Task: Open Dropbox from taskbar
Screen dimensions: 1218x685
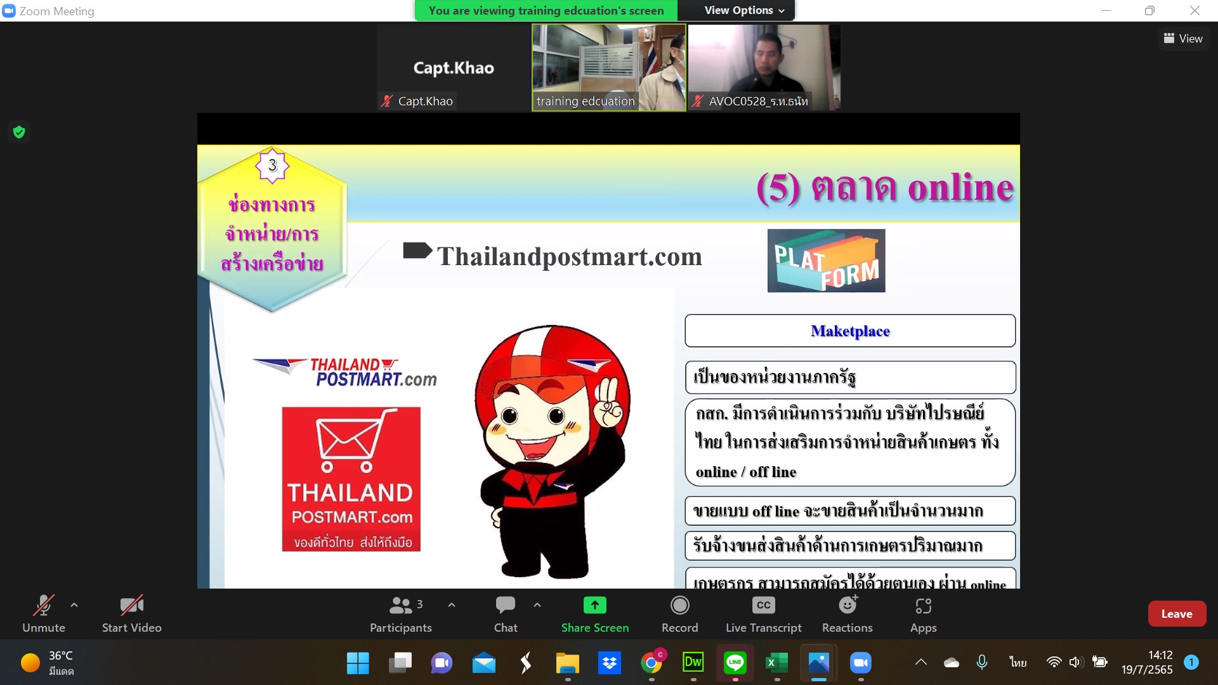Action: tap(609, 663)
